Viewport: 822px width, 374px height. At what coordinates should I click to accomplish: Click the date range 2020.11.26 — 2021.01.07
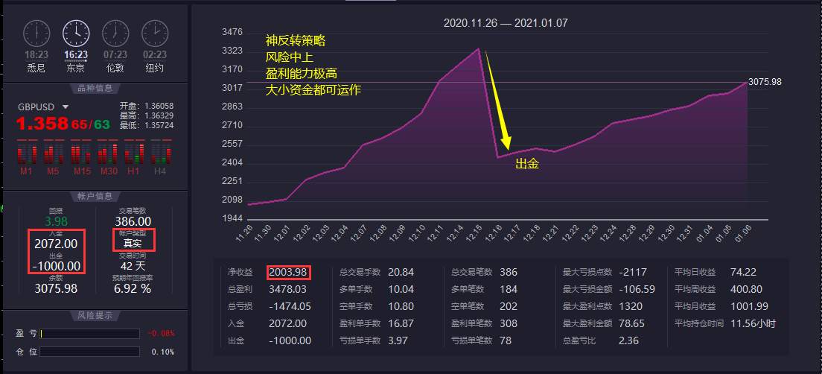[506, 23]
